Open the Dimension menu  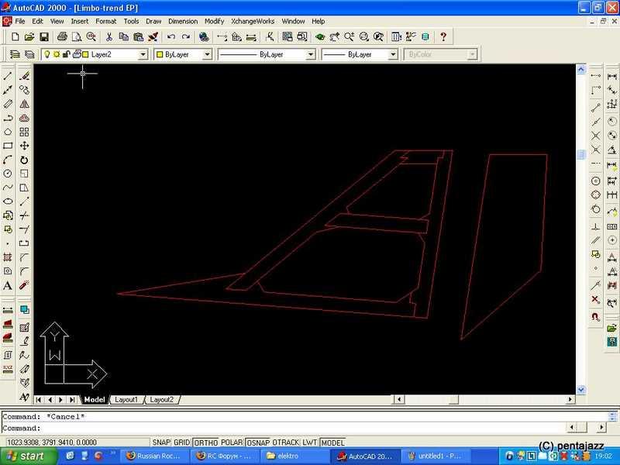(182, 21)
